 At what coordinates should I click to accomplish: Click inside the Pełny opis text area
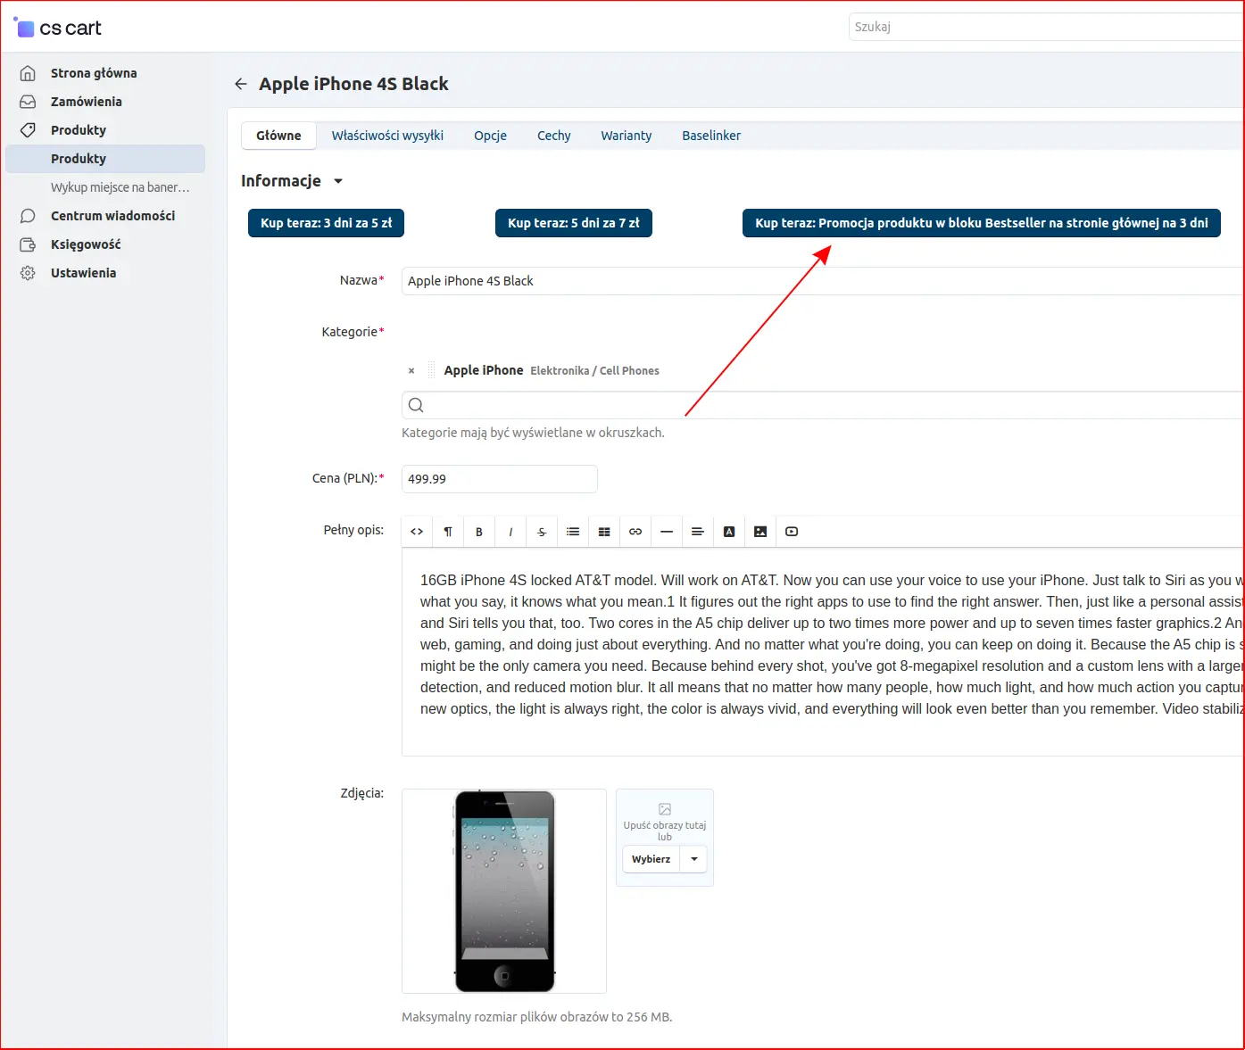point(823,652)
